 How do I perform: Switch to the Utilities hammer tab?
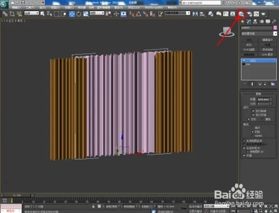pyautogui.click(x=274, y=22)
